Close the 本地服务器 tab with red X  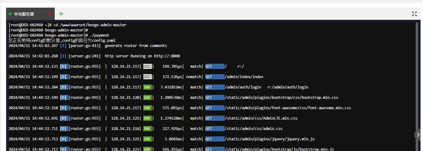(50, 14)
